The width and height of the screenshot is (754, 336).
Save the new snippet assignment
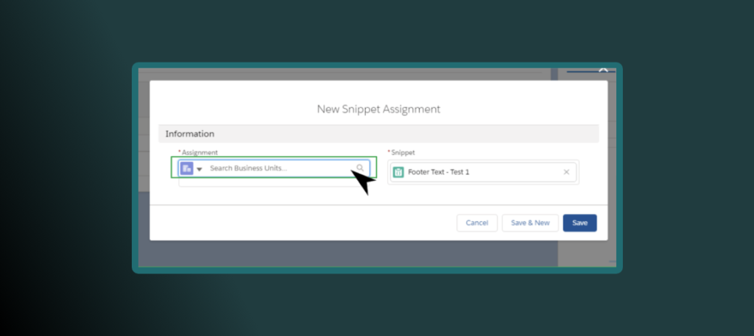579,223
